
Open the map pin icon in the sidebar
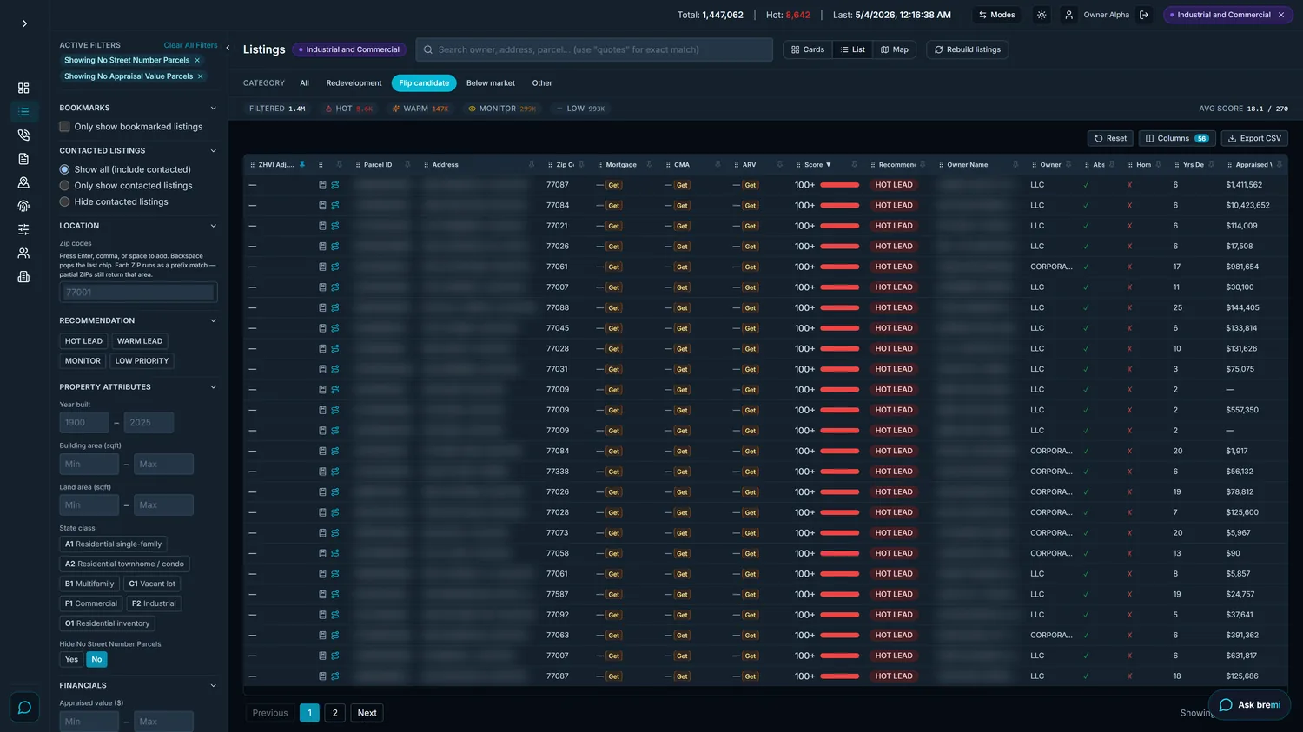point(23,182)
